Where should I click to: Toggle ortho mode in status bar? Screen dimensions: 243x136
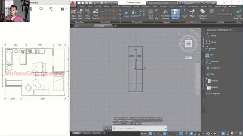[x=161, y=133]
